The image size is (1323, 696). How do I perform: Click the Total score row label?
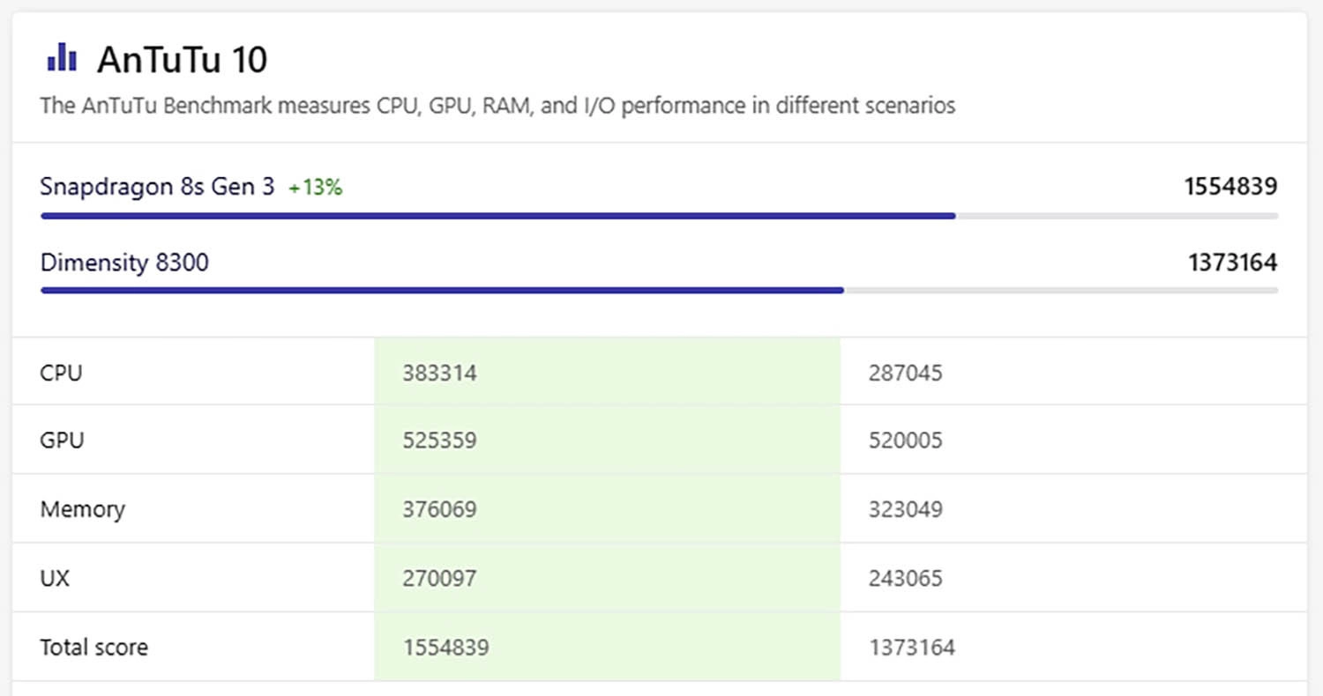click(x=94, y=648)
